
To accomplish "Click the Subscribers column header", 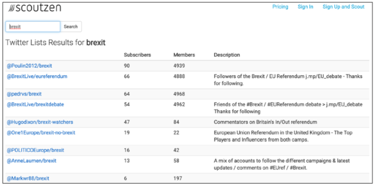I will [137, 55].
